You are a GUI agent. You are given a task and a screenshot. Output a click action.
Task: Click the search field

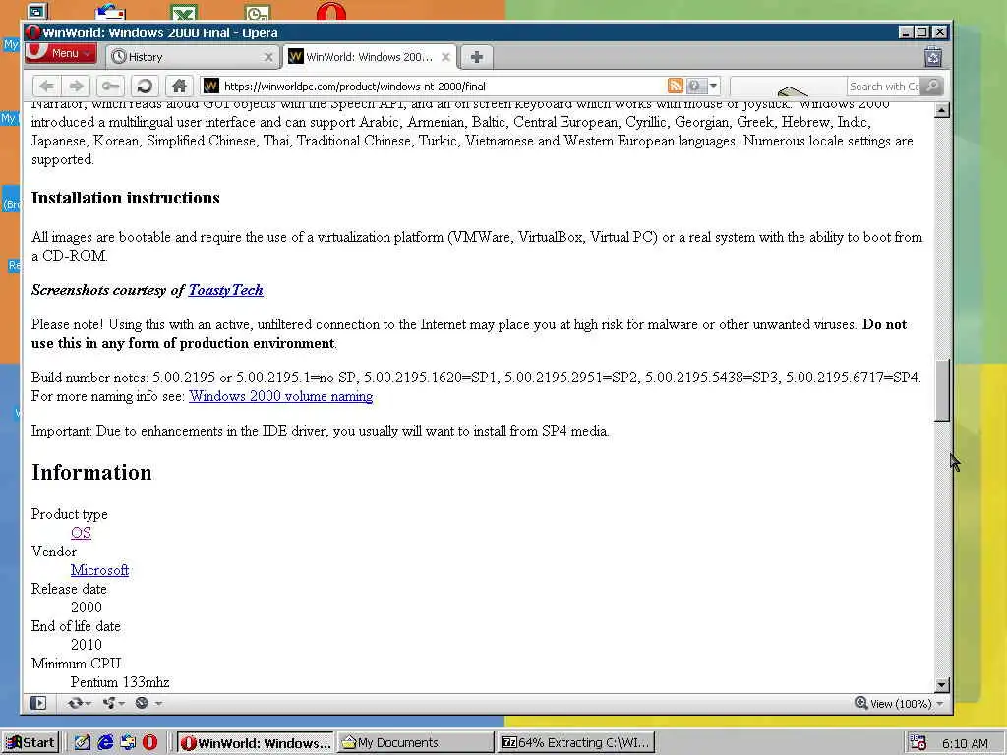pyautogui.click(x=884, y=87)
